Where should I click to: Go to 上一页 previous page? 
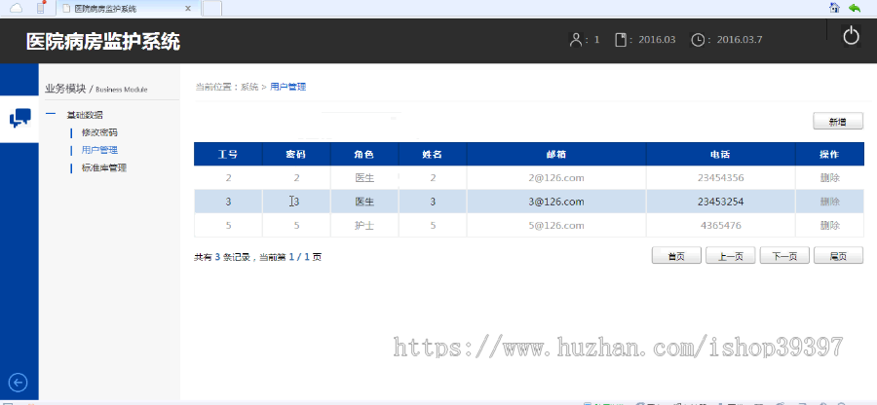tap(731, 256)
